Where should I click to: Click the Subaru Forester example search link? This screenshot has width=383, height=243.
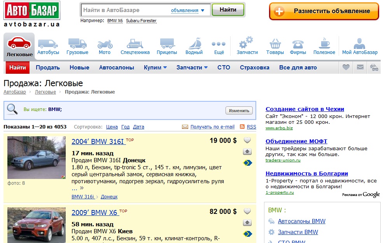tap(141, 21)
